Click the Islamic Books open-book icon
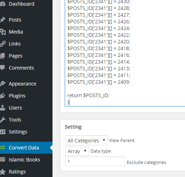The height and width of the screenshot is (177, 185). click(x=2, y=159)
